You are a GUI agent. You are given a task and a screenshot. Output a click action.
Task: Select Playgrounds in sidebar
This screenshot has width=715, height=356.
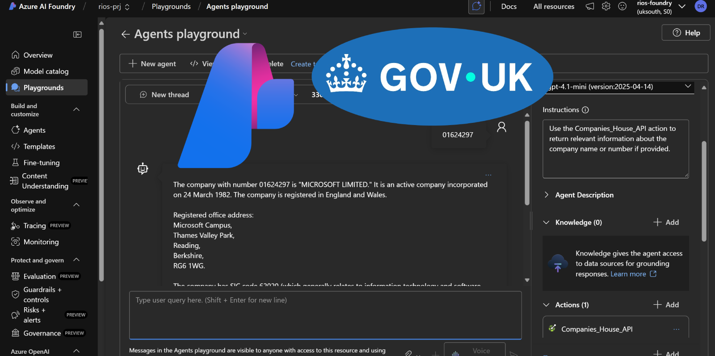pyautogui.click(x=46, y=88)
